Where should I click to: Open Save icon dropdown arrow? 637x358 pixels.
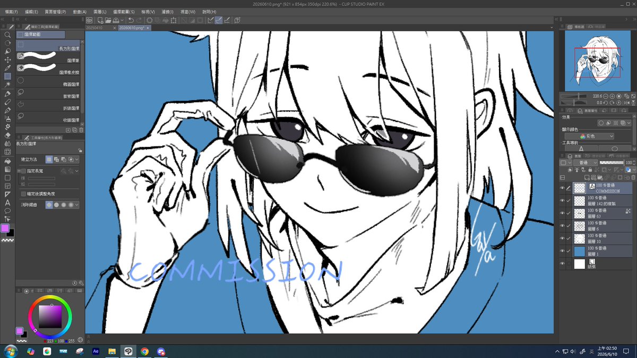click(122, 20)
